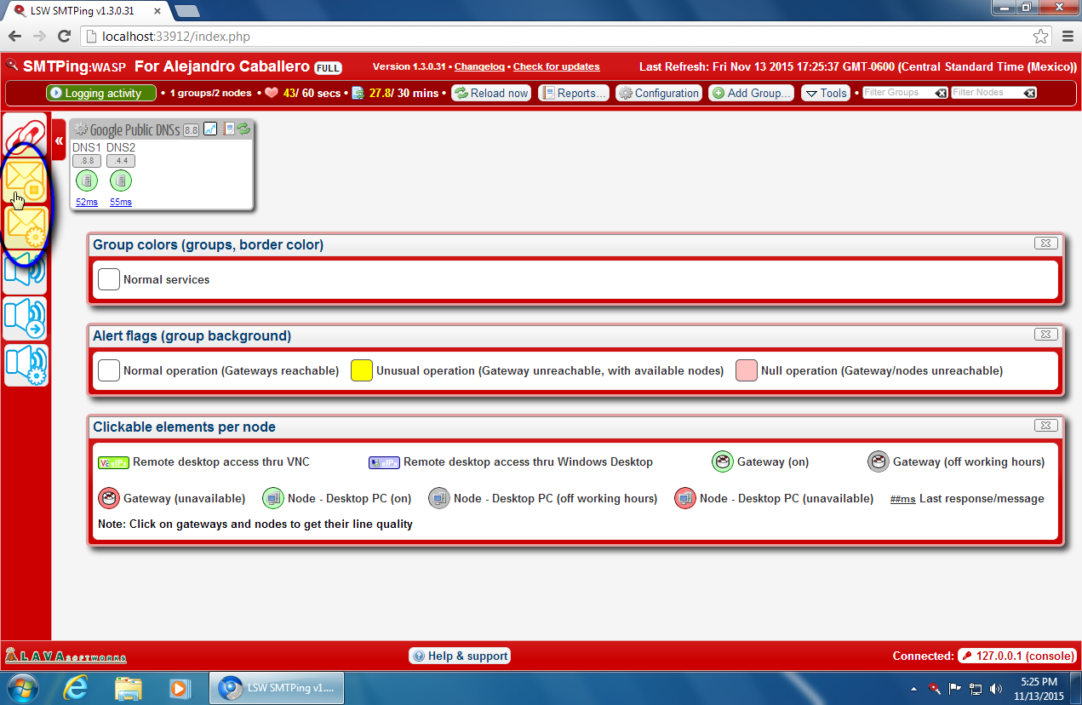The height and width of the screenshot is (705, 1082).
Task: Click the ##ms Last response sample text
Action: 902,499
